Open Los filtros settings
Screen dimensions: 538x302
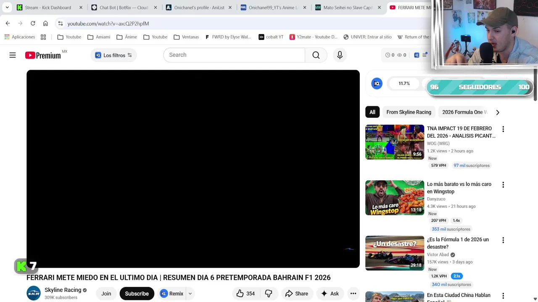point(113,55)
